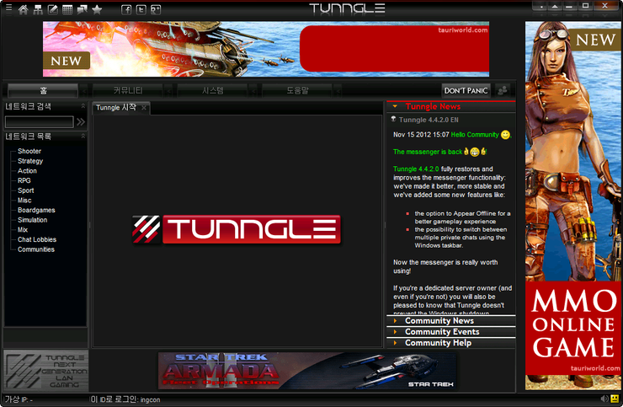
Task: Select Mix in the network list
Action: 23,229
